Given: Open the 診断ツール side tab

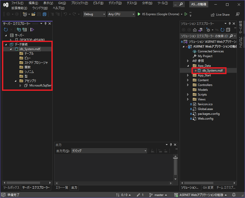Looking at the screenshot, I should (x=240, y=27).
